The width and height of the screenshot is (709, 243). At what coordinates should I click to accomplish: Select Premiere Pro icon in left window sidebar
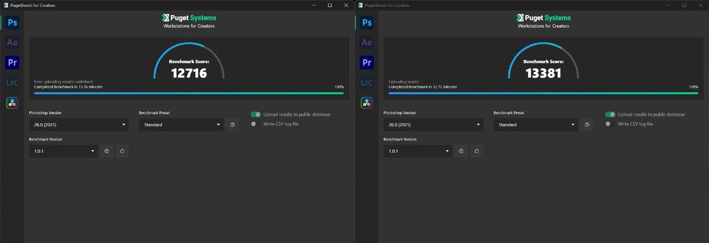coord(12,63)
